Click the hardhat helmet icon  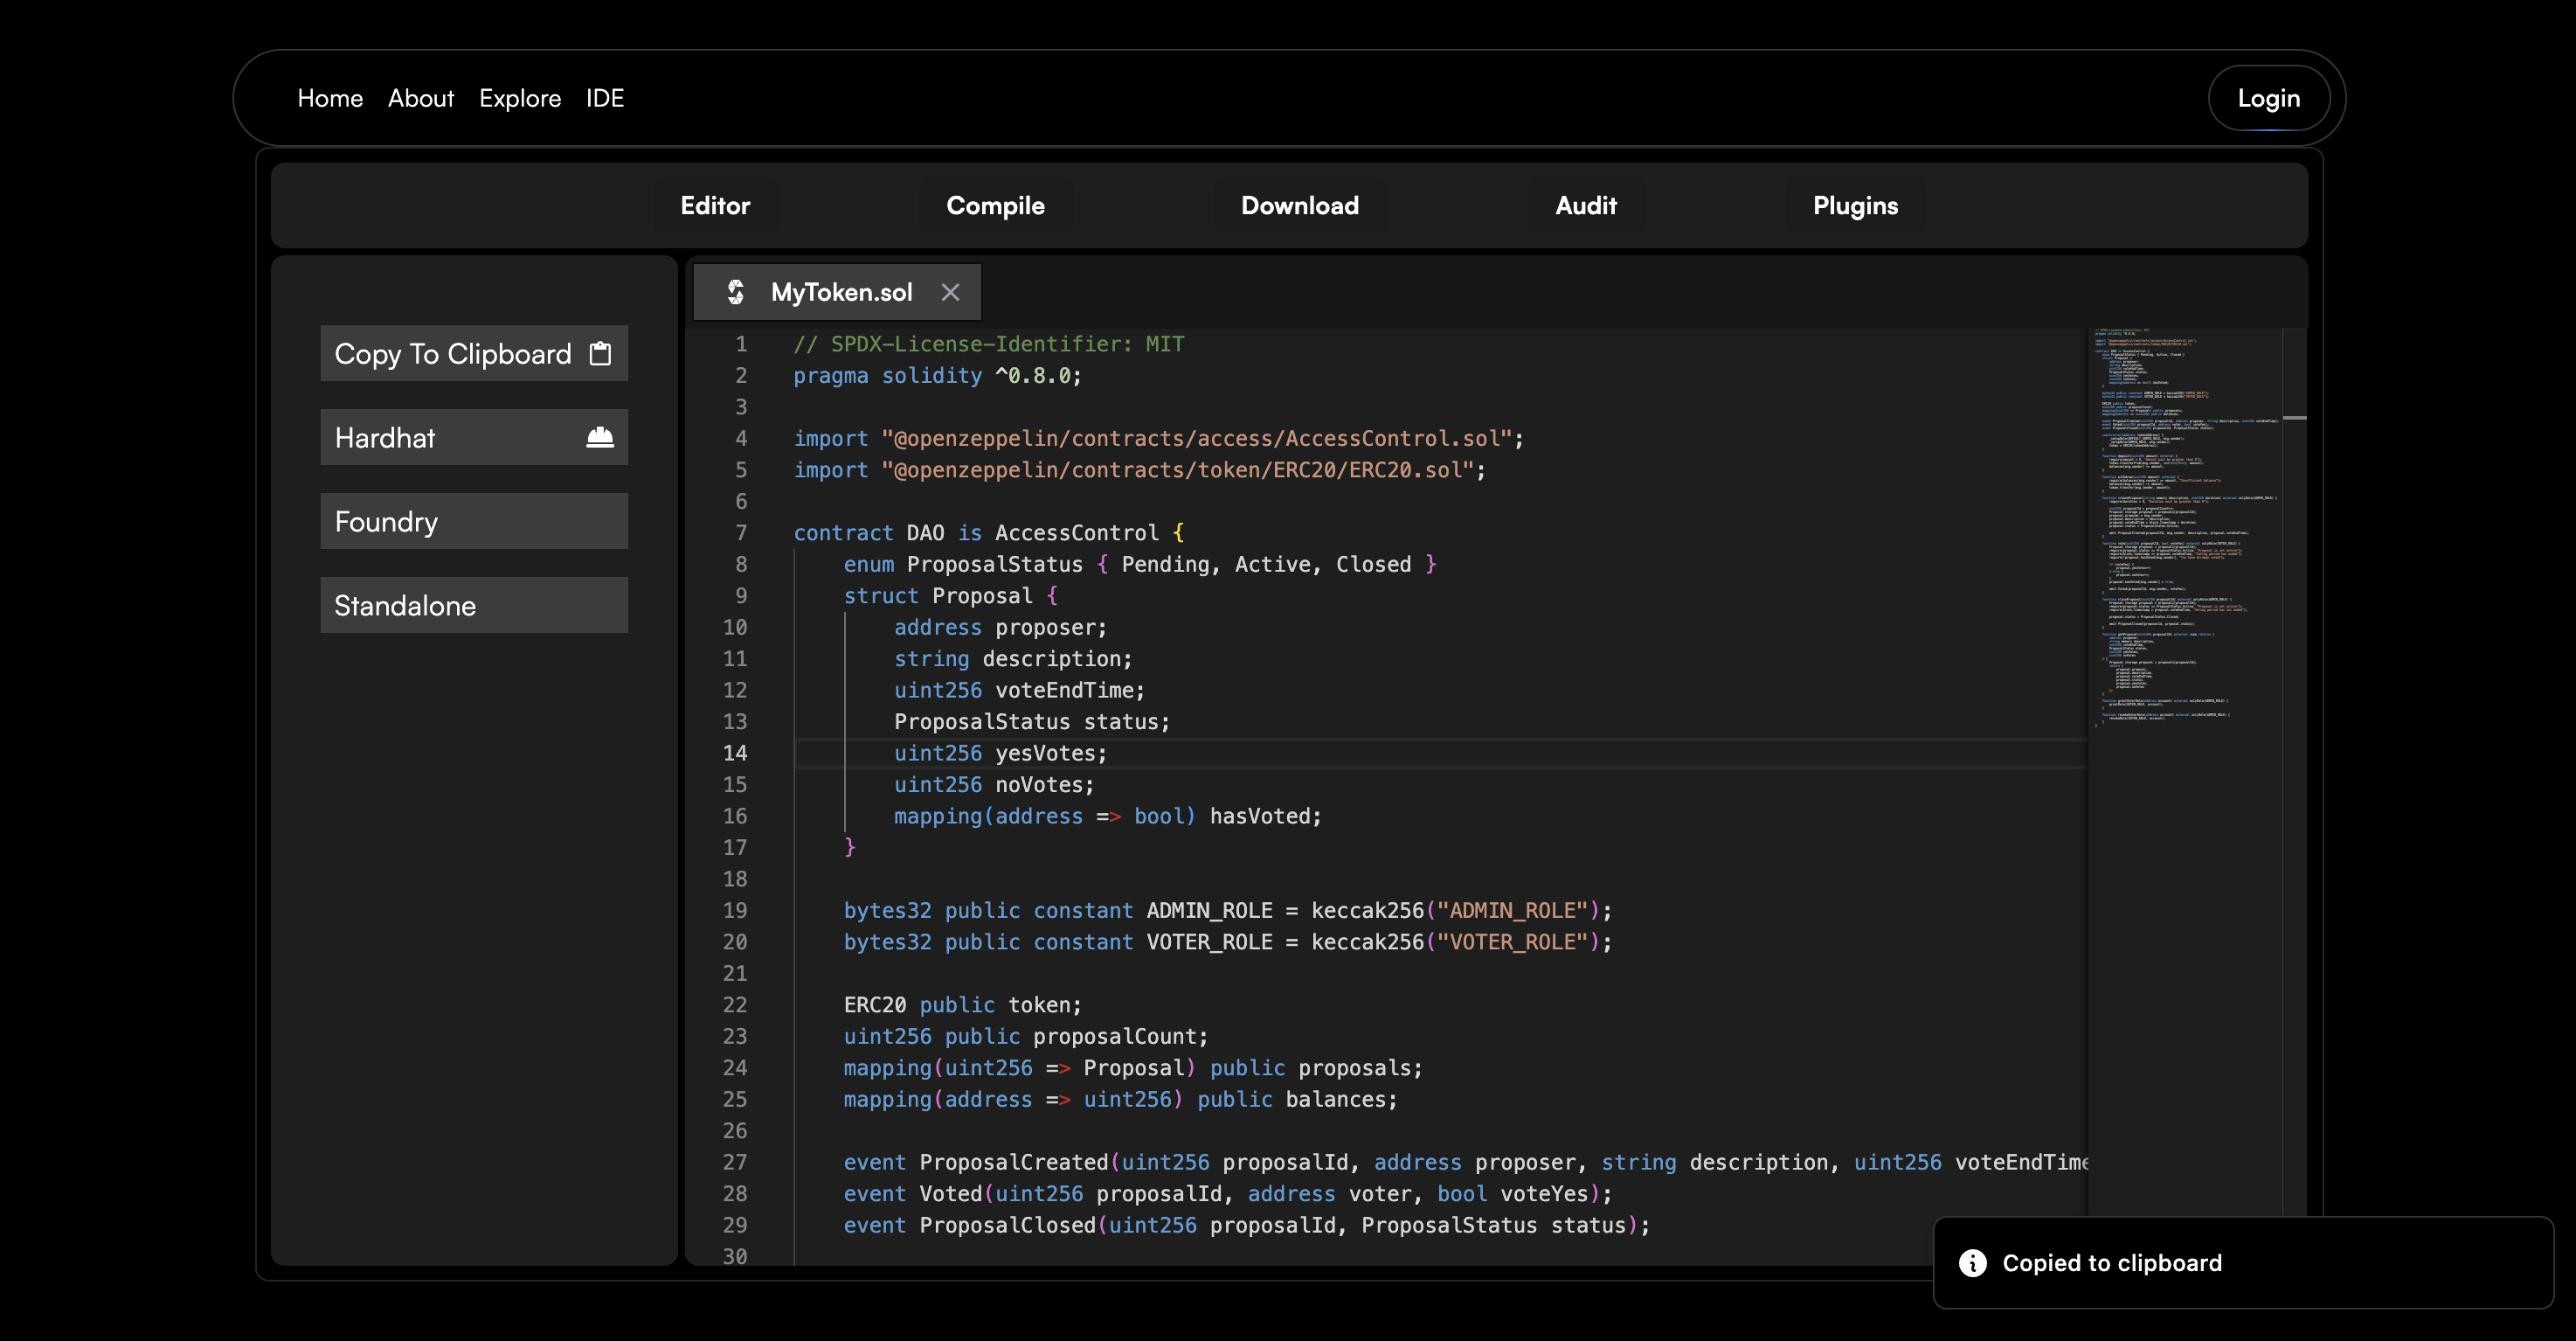(600, 437)
